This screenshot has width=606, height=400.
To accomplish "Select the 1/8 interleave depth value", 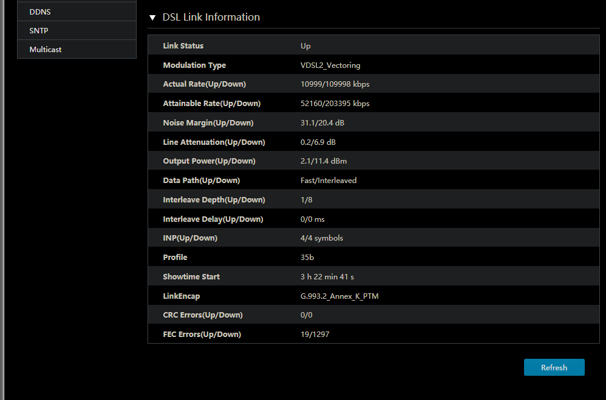I will [307, 200].
